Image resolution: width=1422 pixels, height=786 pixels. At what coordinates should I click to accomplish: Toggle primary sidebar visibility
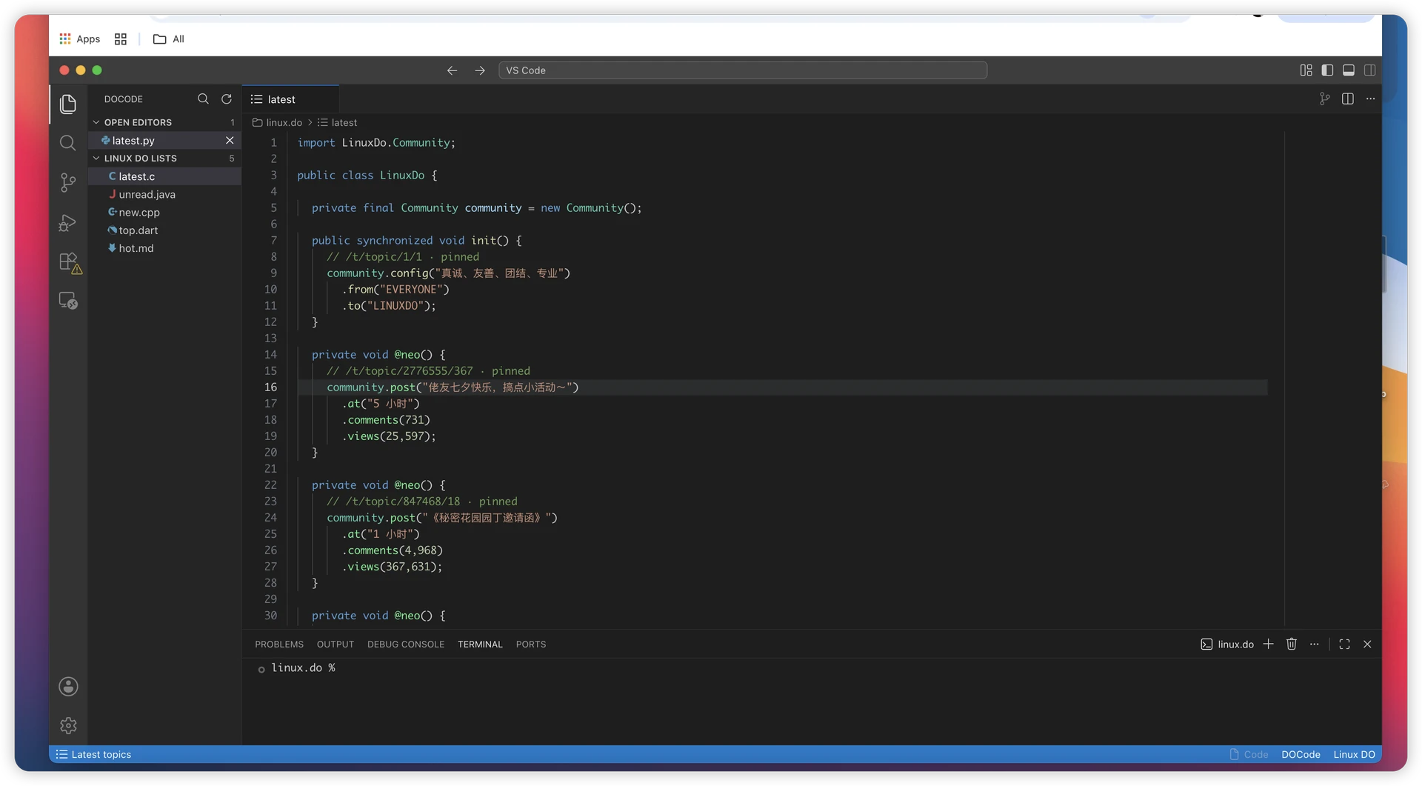[x=1327, y=70]
